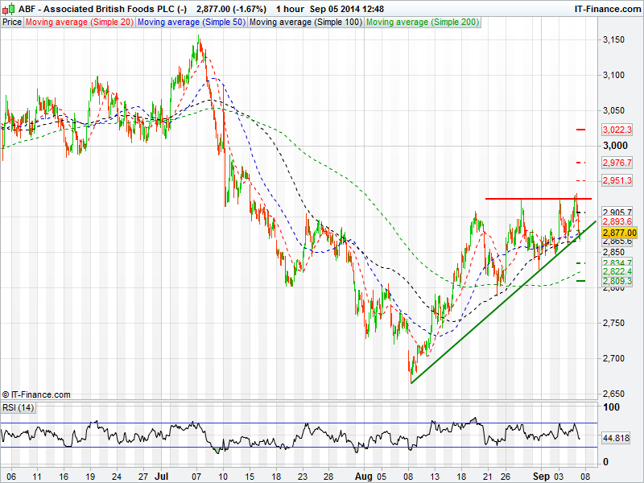Viewport: 644px width, 483px height.
Task: Click the green 2,809.3 price level label
Action: 617,283
